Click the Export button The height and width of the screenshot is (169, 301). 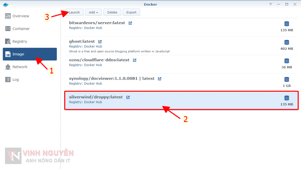tap(131, 12)
